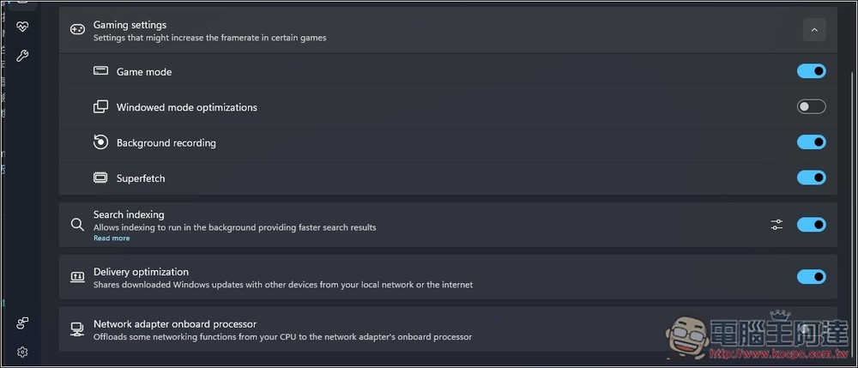
Task: Open the health heart icon in sidebar
Action: [x=22, y=27]
